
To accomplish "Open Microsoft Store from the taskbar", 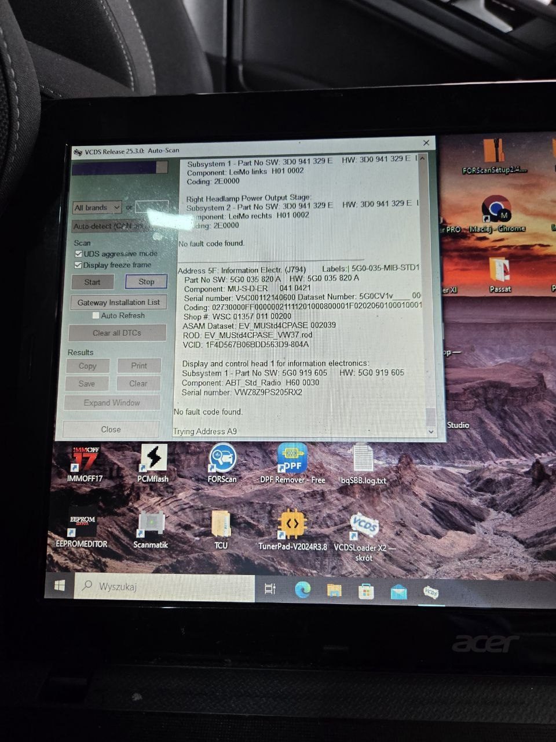I will click(x=366, y=591).
